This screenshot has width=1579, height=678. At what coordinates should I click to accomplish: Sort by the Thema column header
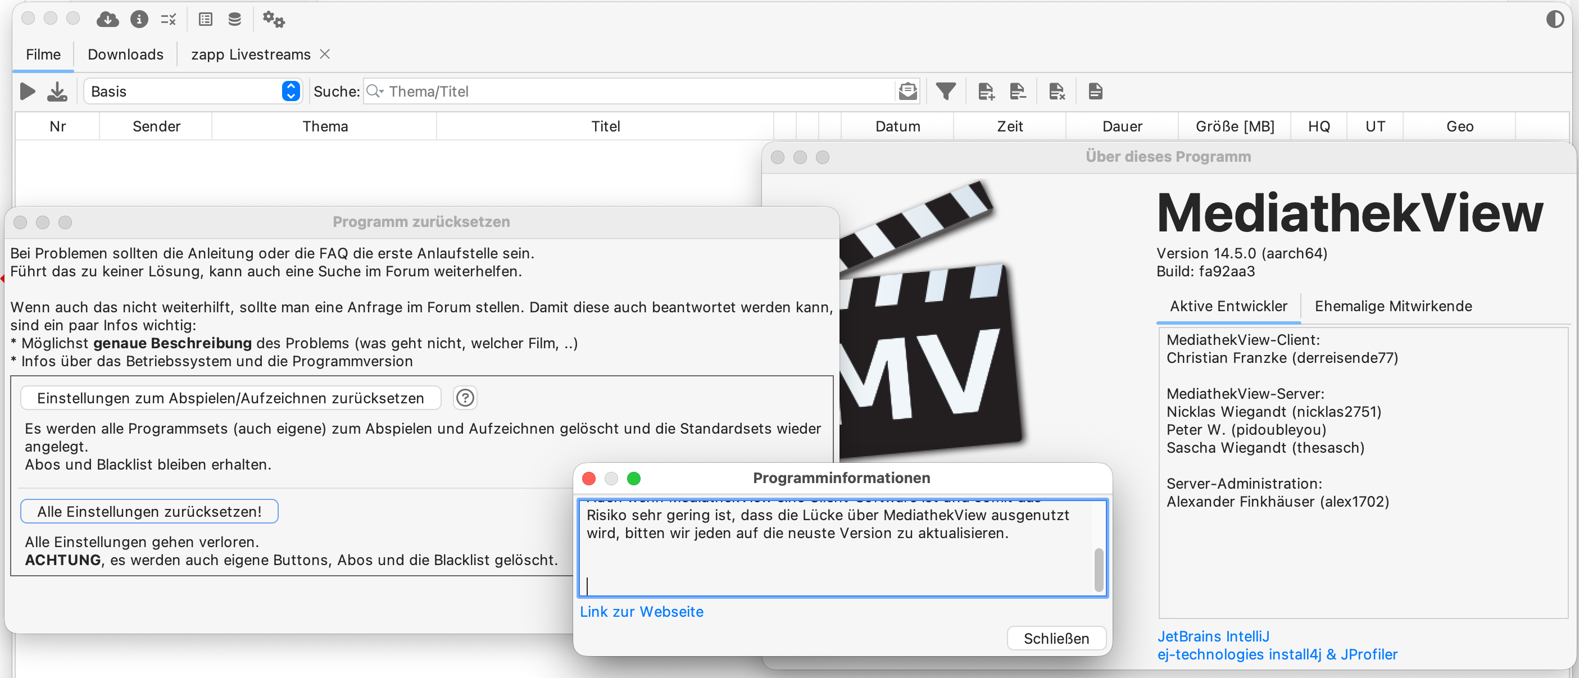(x=325, y=126)
